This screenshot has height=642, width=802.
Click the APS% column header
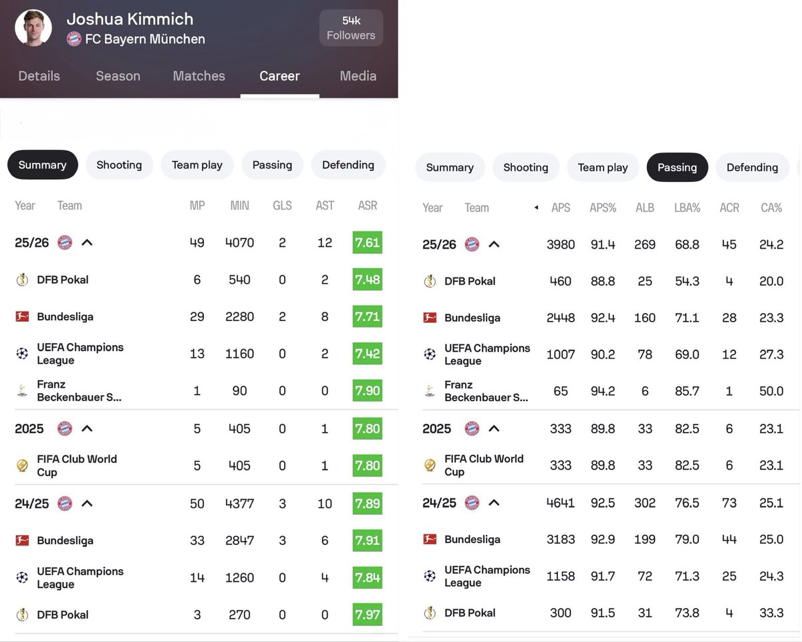pos(603,208)
